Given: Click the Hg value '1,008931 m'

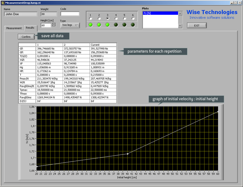Looking at the screenshot, I should (x=103, y=67).
